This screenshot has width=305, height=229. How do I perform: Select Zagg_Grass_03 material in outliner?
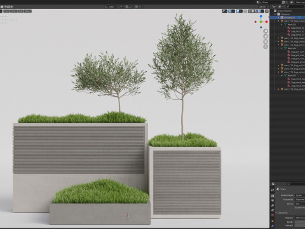[296, 34]
